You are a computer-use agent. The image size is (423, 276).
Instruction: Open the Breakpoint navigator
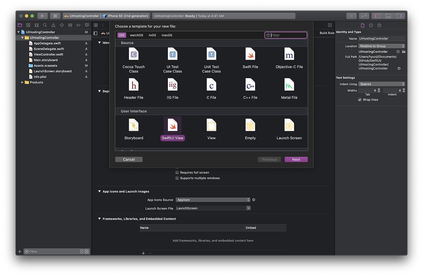[79, 25]
